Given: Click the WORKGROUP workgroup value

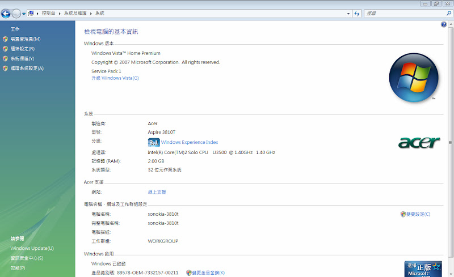Looking at the screenshot, I should [x=163, y=241].
